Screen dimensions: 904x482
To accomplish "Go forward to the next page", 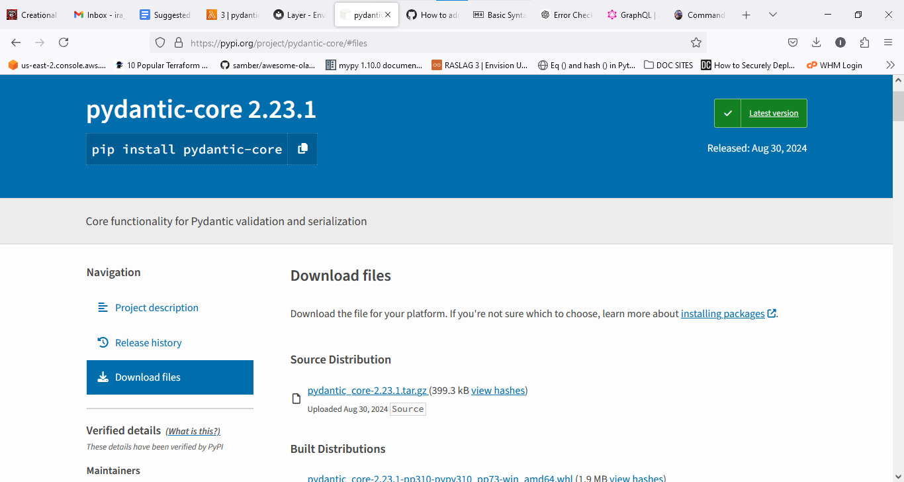I will [x=40, y=42].
